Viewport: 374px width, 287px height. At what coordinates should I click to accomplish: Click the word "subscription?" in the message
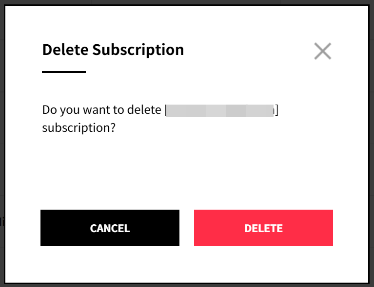[79, 129]
